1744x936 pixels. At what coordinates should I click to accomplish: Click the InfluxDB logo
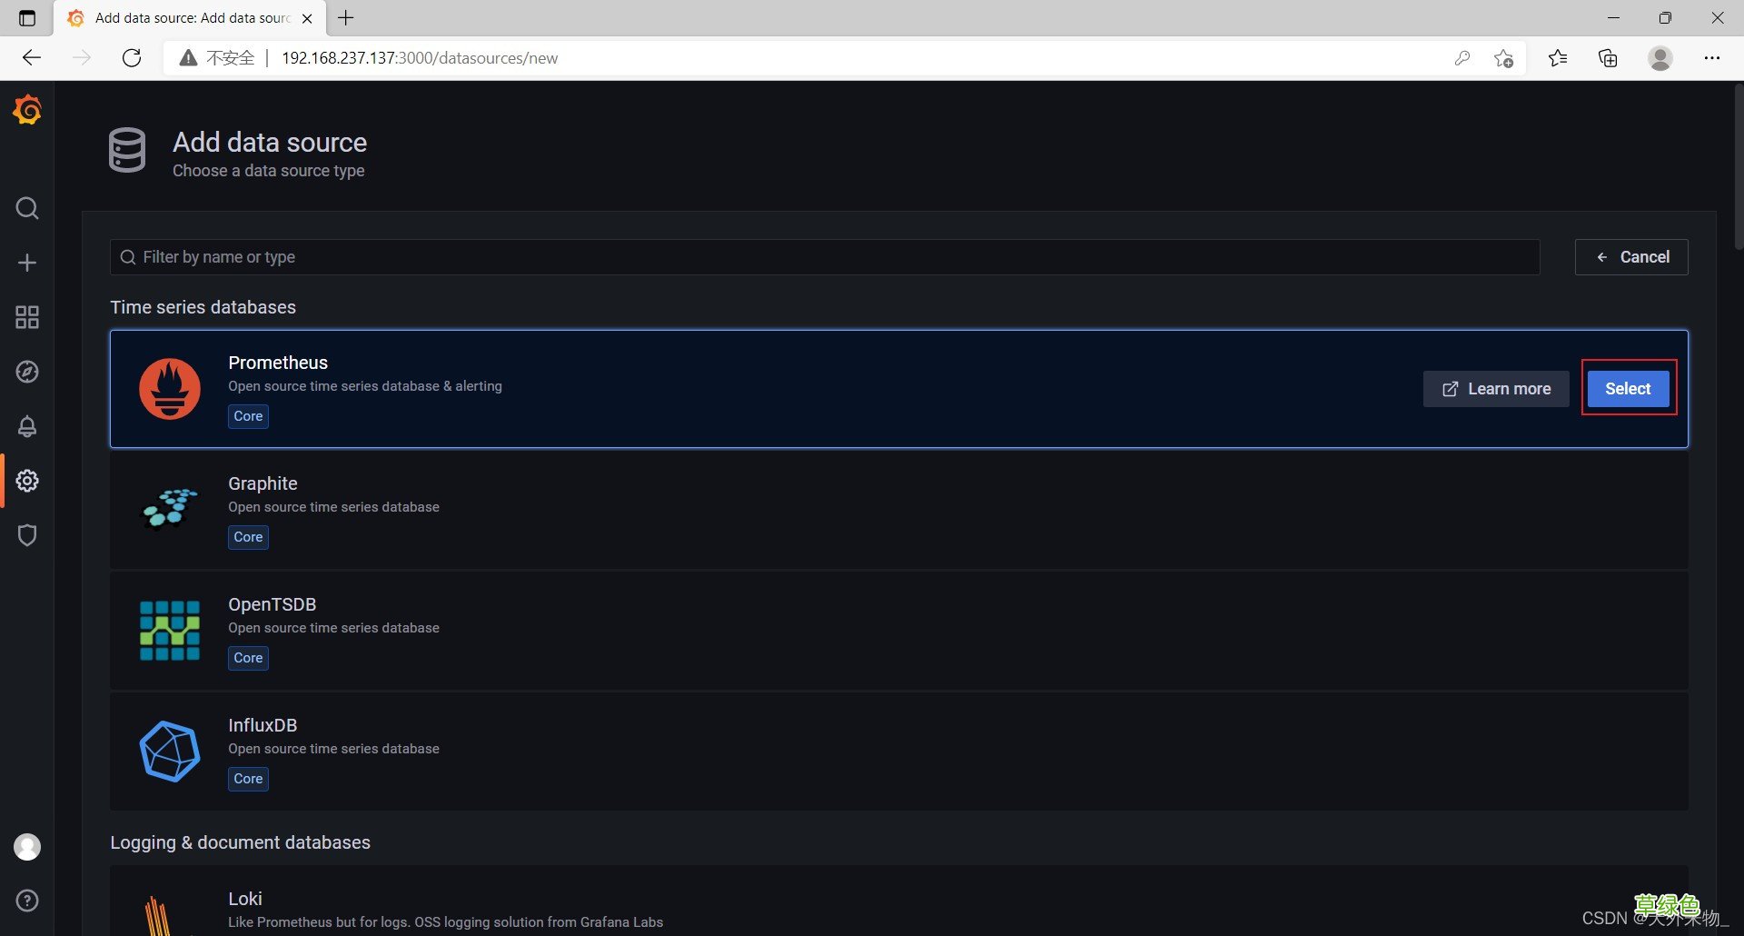170,752
